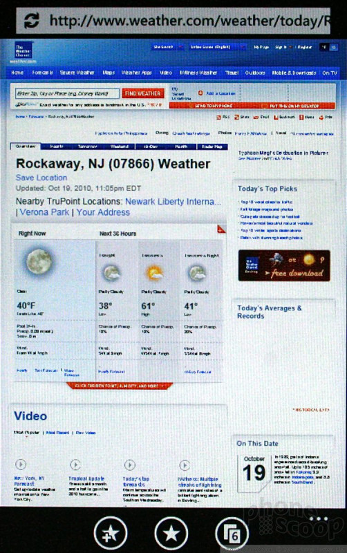The width and height of the screenshot is (347, 553).
Task: Open the Mobile & Downloads menu item
Action: pos(294,73)
